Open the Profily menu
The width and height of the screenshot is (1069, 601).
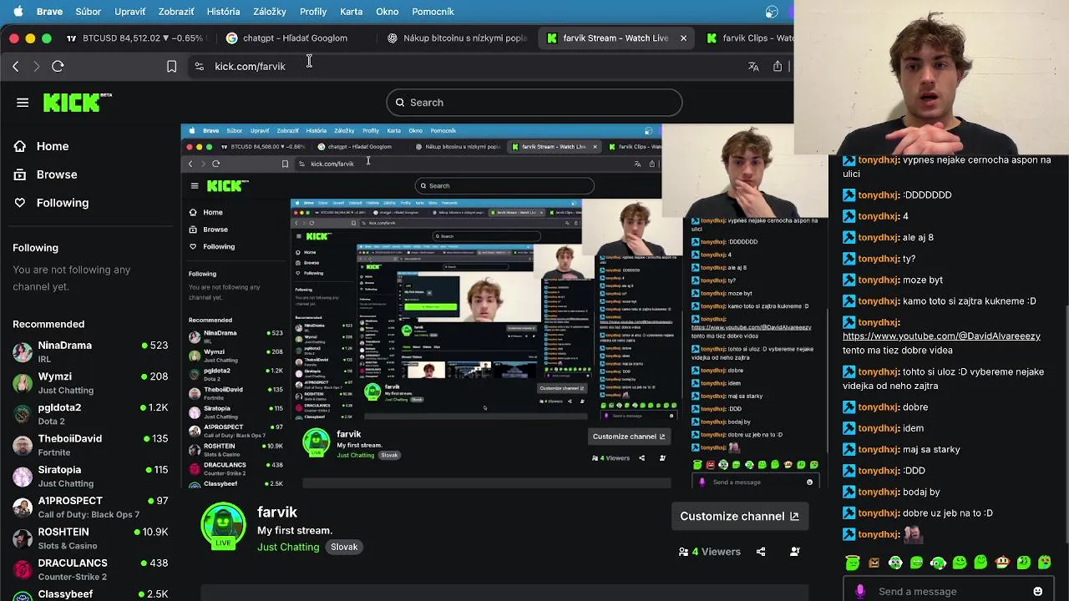click(313, 12)
